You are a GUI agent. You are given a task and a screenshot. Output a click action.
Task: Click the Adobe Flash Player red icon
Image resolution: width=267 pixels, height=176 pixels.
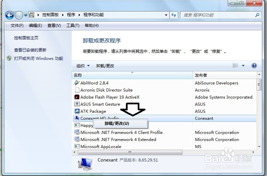(x=77, y=97)
